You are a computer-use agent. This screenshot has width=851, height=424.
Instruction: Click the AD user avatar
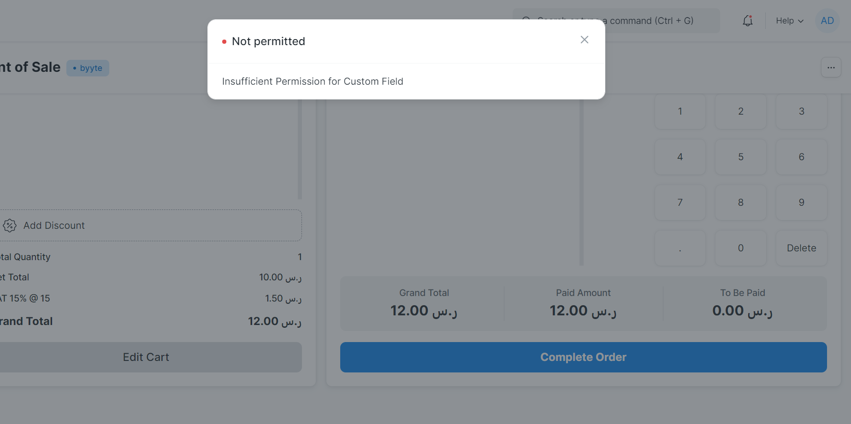(x=827, y=21)
